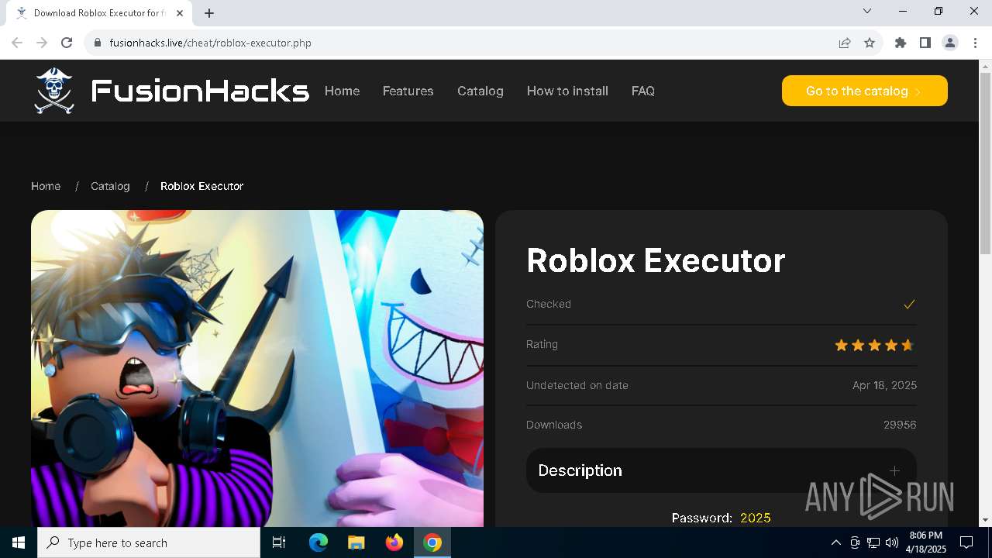Click Go to the catalog button
The image size is (992, 558).
coord(865,91)
